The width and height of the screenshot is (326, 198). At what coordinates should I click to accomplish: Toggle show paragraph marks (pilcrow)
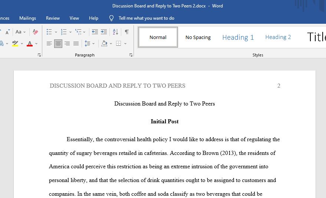[126, 32]
